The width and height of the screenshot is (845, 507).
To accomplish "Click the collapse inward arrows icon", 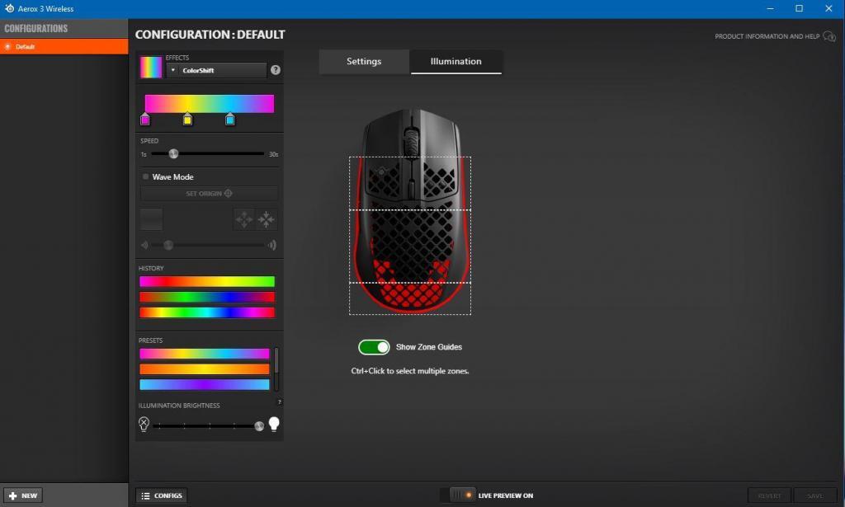I will point(267,219).
